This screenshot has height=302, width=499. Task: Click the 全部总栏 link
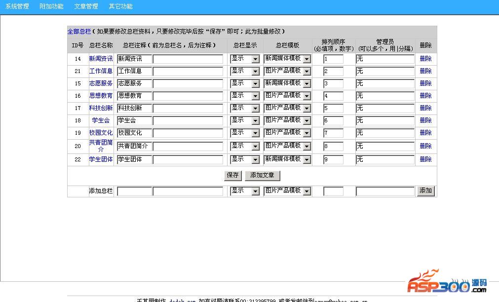(x=79, y=32)
